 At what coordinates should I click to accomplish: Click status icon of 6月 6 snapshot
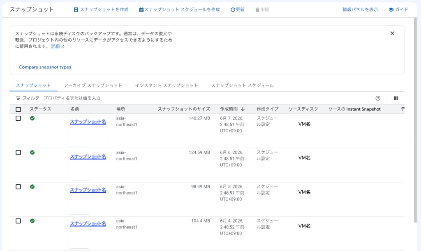32,152
